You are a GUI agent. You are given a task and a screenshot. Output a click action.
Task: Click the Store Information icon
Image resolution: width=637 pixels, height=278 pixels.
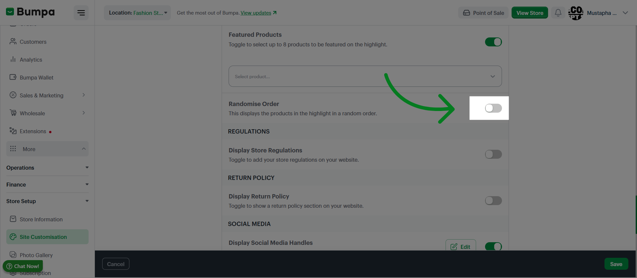click(x=13, y=219)
